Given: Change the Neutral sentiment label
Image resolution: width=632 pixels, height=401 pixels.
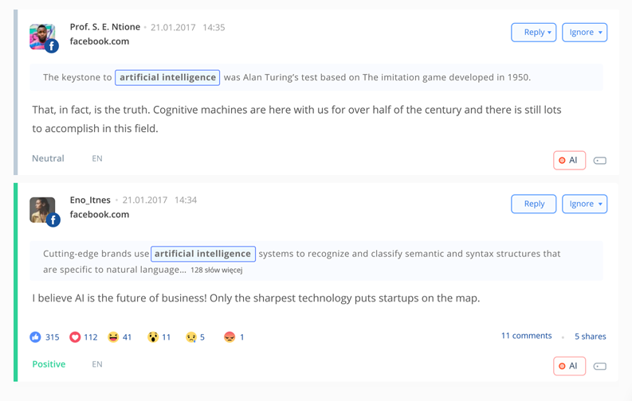Looking at the screenshot, I should point(48,158).
